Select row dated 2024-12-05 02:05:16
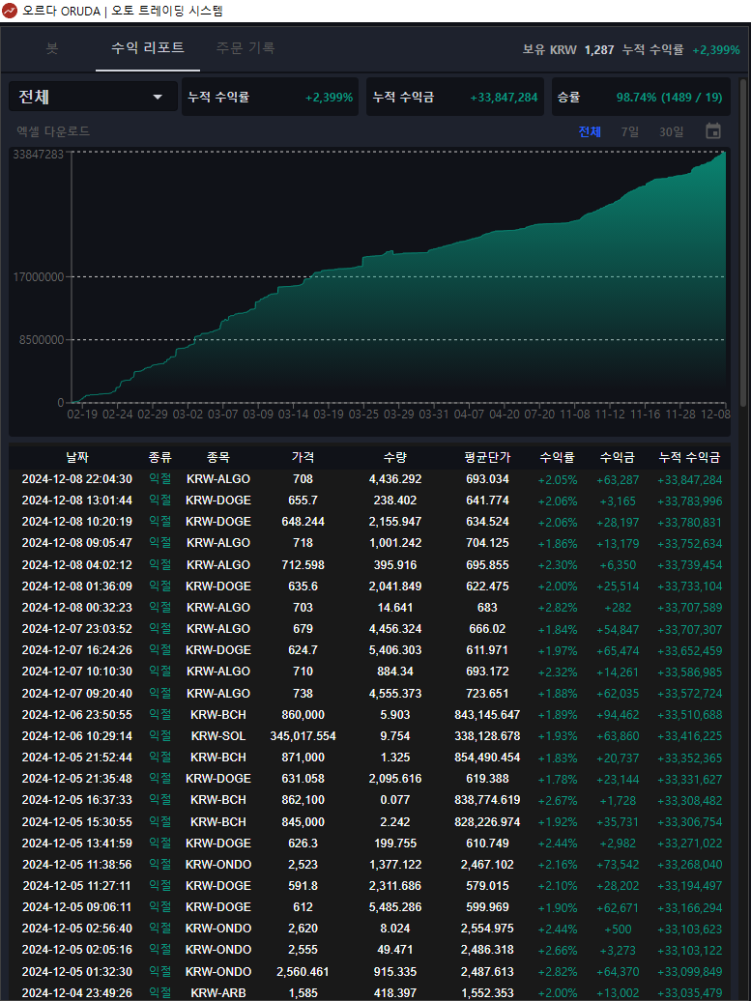 coord(370,950)
